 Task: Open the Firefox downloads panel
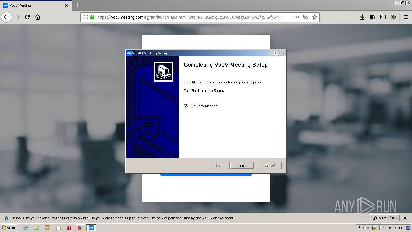(x=362, y=17)
